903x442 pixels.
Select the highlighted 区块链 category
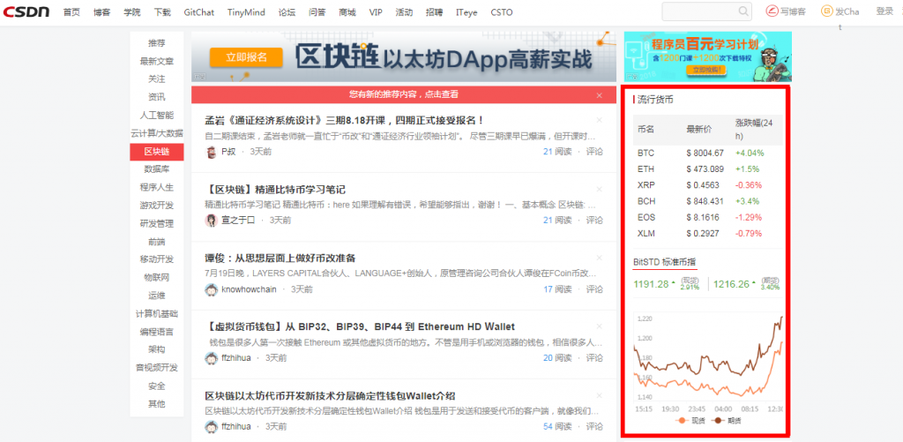point(157,152)
